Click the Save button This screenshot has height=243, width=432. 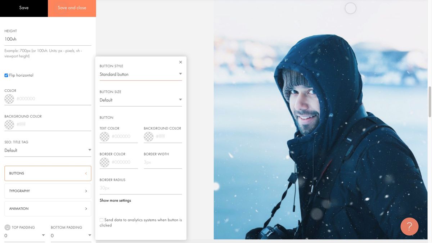(24, 8)
